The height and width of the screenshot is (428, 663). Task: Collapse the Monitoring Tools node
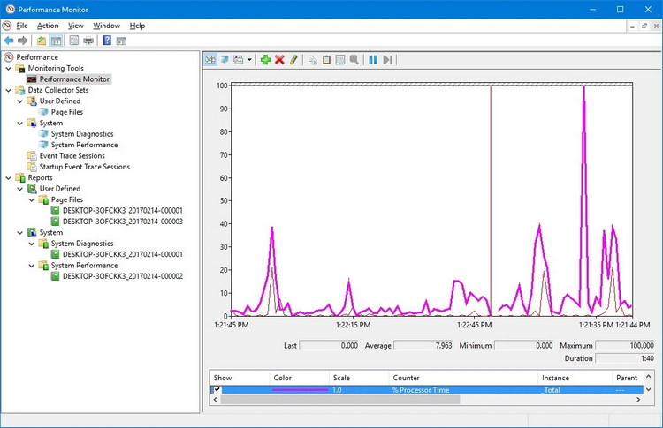tap(8, 68)
